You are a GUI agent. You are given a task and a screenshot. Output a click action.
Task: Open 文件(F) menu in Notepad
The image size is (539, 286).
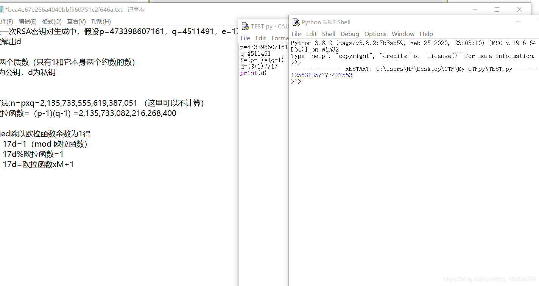coord(6,21)
